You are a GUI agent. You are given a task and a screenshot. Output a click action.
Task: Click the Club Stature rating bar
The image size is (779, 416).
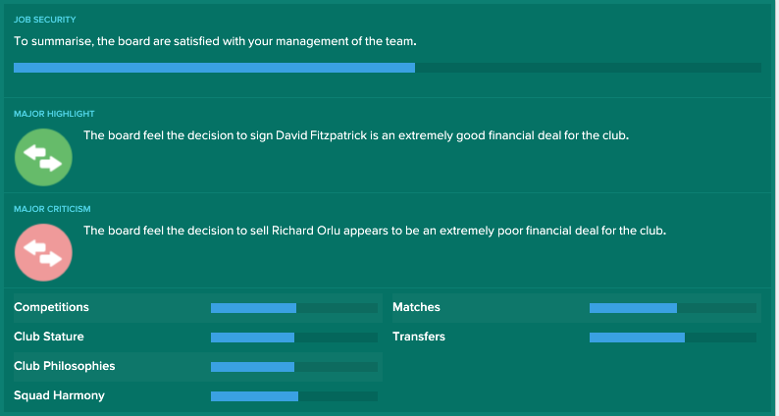tap(294, 338)
